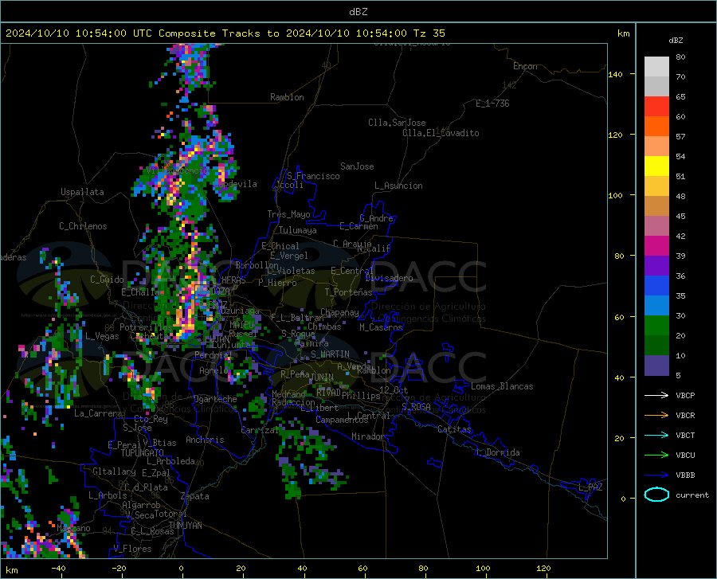Click the TUPUNGATO place label

pyautogui.click(x=143, y=453)
